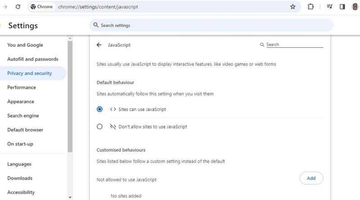This screenshot has height=200, width=360.
Task: Click the sidebar scroll-up arrow
Action: (x=70, y=38)
